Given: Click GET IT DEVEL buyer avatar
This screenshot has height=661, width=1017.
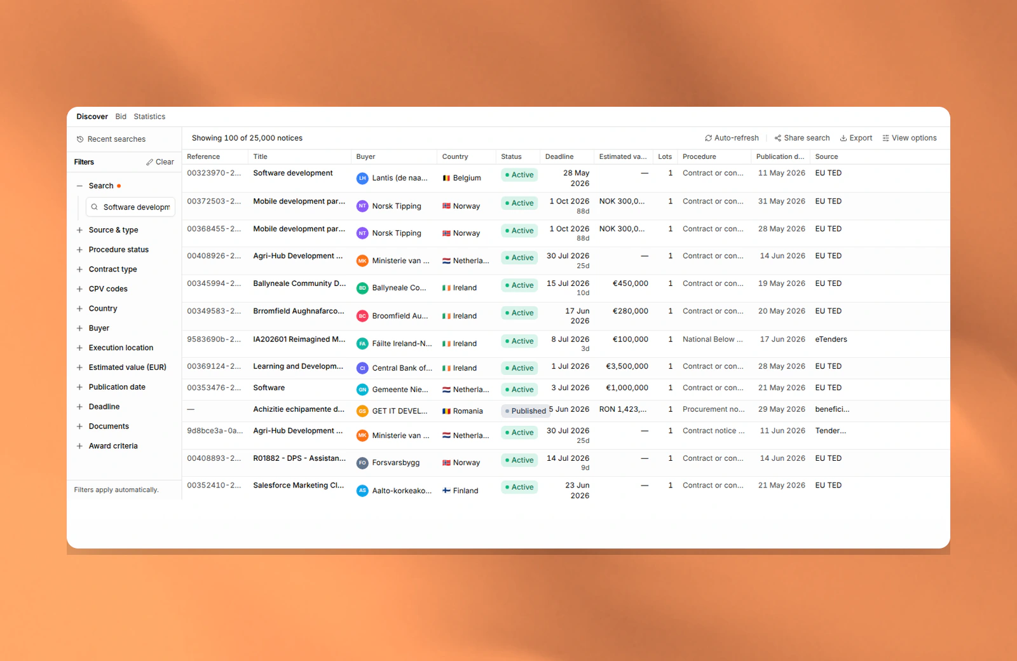Looking at the screenshot, I should click(362, 411).
